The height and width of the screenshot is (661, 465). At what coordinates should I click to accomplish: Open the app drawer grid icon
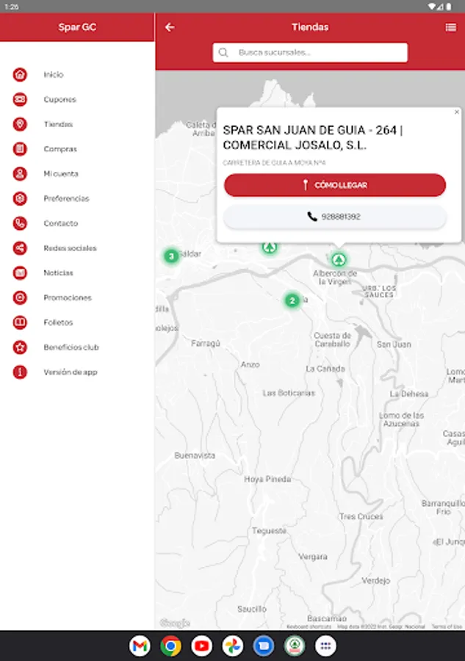[325, 646]
